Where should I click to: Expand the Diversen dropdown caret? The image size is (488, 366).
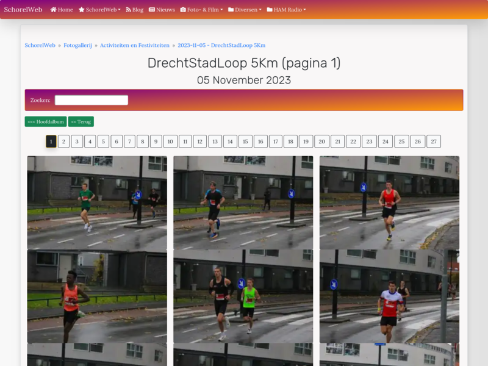(x=260, y=10)
